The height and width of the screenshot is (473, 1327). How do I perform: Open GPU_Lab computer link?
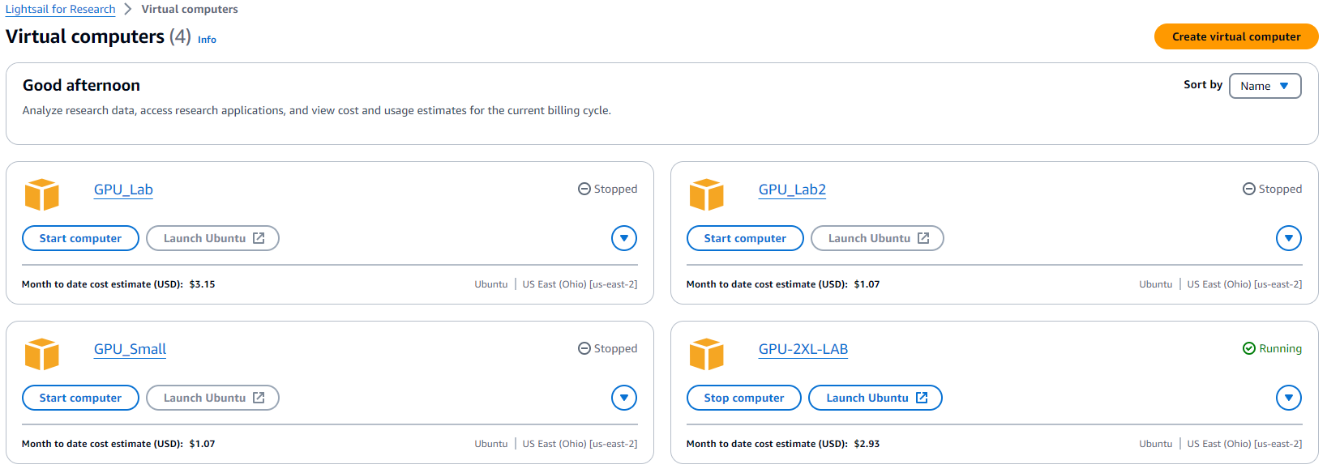pos(123,190)
